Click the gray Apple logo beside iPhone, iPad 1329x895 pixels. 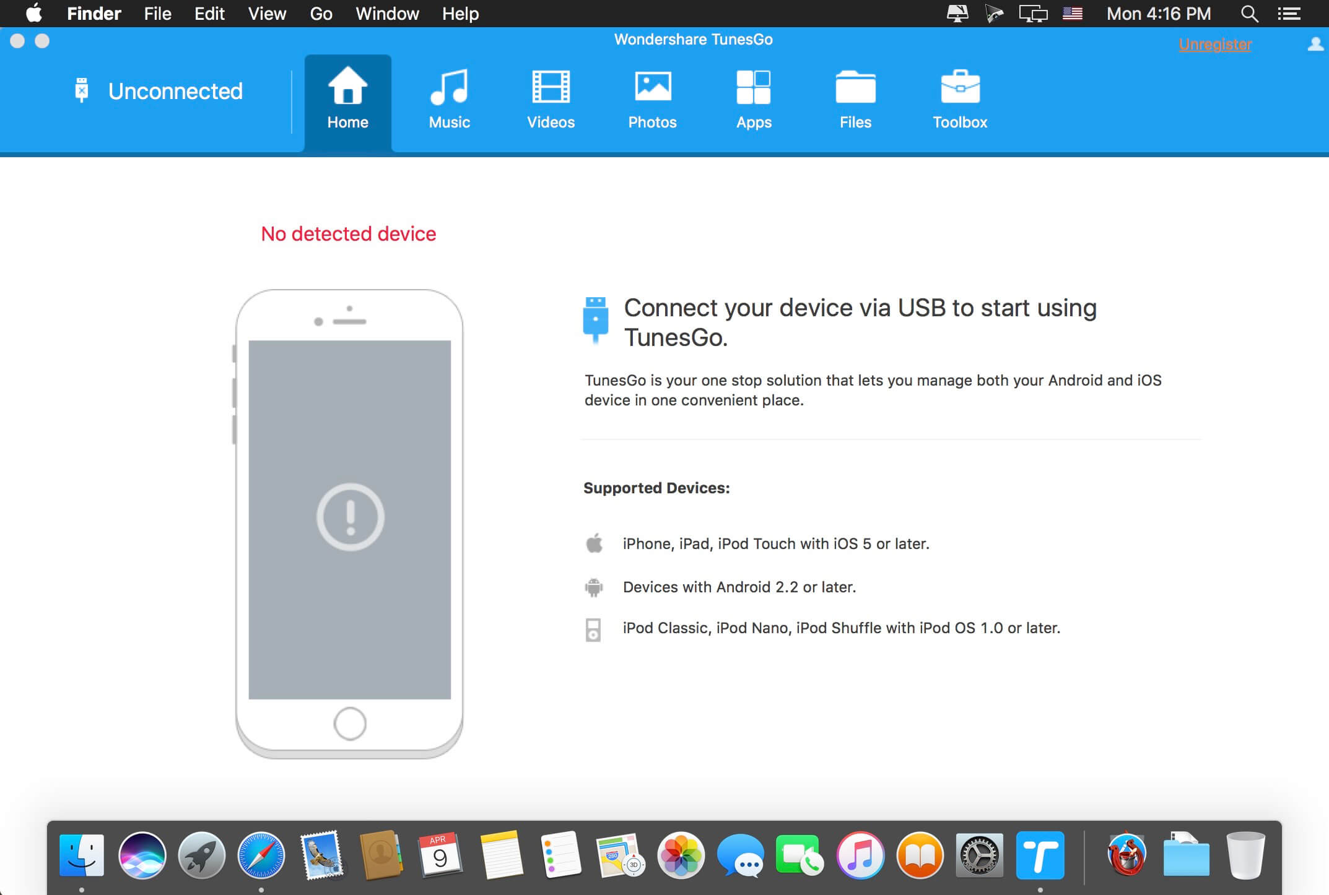click(594, 543)
